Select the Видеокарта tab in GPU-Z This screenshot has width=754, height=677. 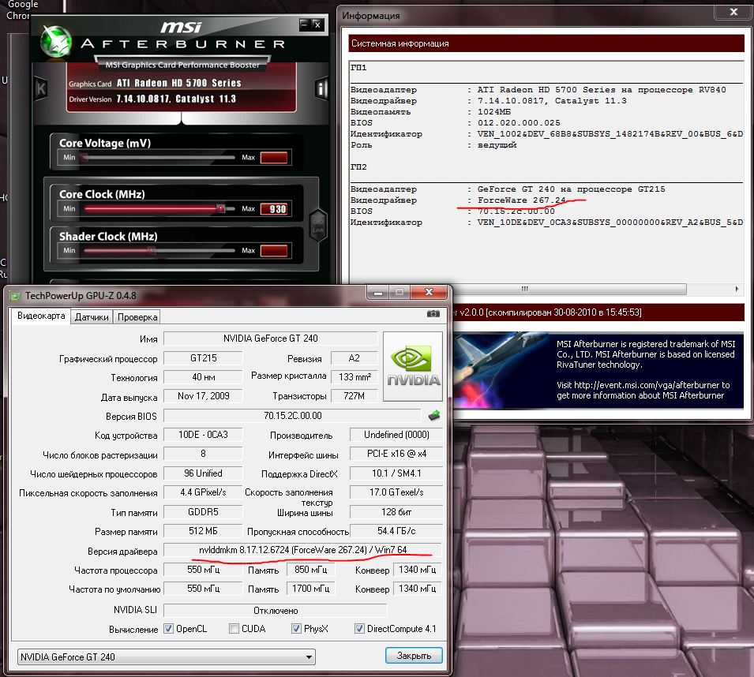[41, 316]
